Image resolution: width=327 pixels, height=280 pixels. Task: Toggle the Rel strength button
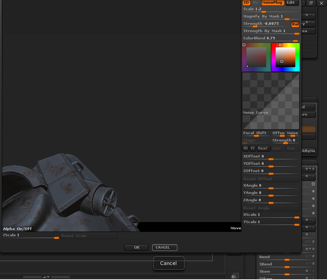[295, 24]
